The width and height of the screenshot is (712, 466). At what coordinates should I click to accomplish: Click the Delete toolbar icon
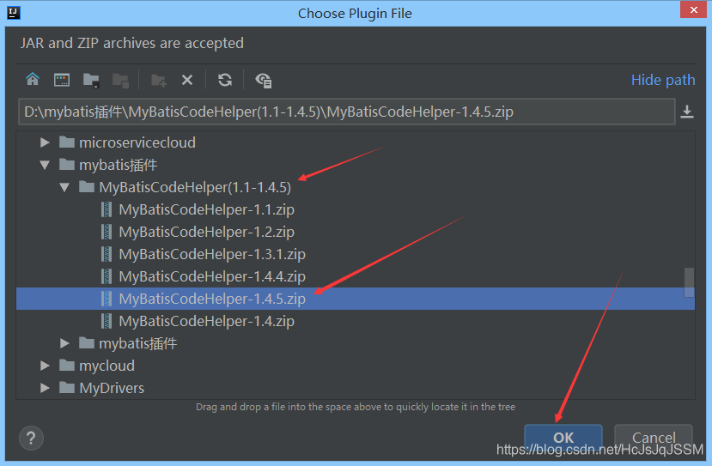[186, 80]
